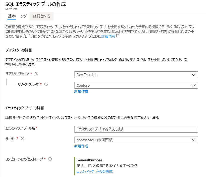
Task: Click the external link icon after 詳細情報
Action: click(118, 36)
